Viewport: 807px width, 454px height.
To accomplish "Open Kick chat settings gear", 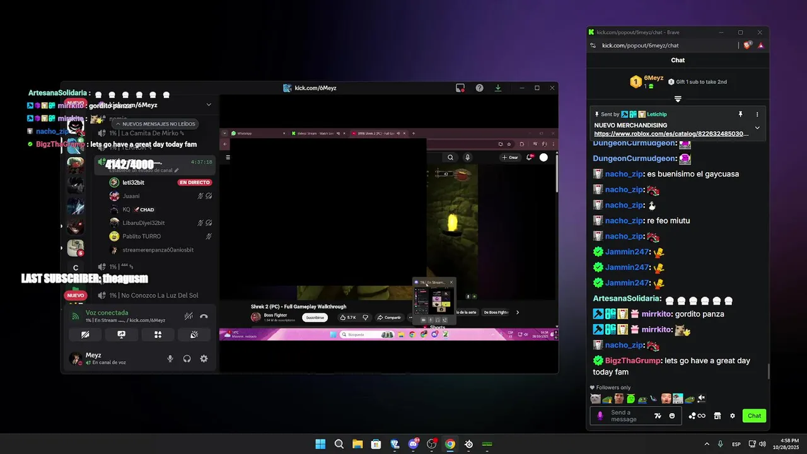I will click(x=733, y=416).
